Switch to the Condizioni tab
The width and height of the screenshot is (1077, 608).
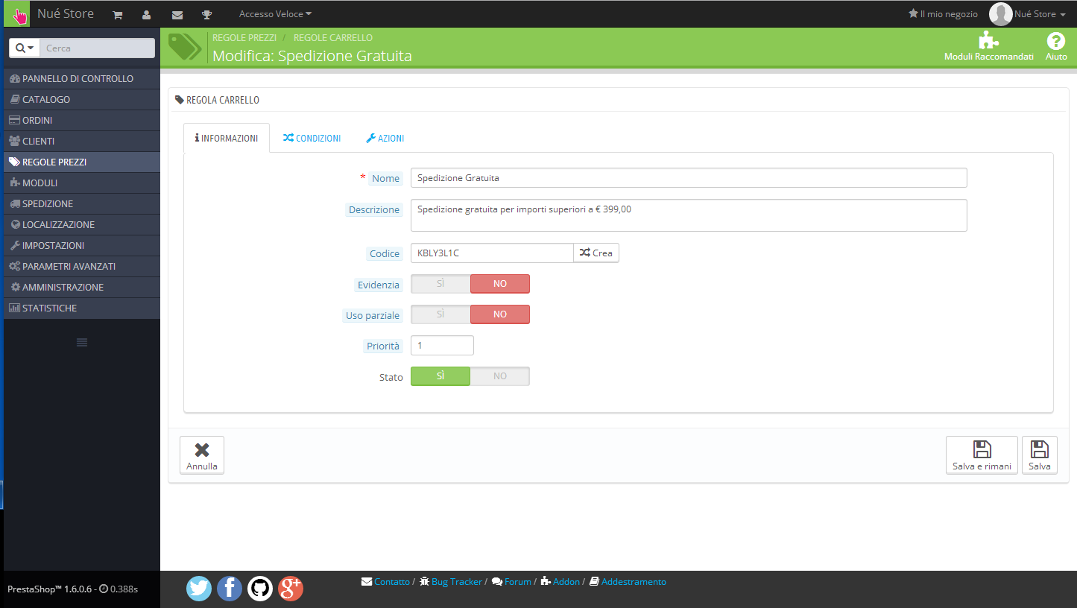coord(312,138)
